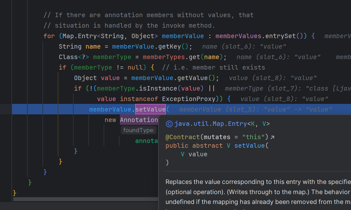The image size is (351, 210).
Task: Click the foundType parameter inlay hint
Action: [x=139, y=130]
